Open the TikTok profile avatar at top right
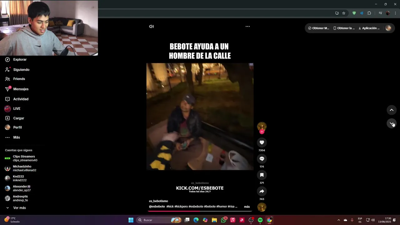Screen dimensions: 400x225 click(388, 28)
